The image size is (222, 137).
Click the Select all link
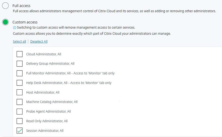pyautogui.click(x=20, y=41)
